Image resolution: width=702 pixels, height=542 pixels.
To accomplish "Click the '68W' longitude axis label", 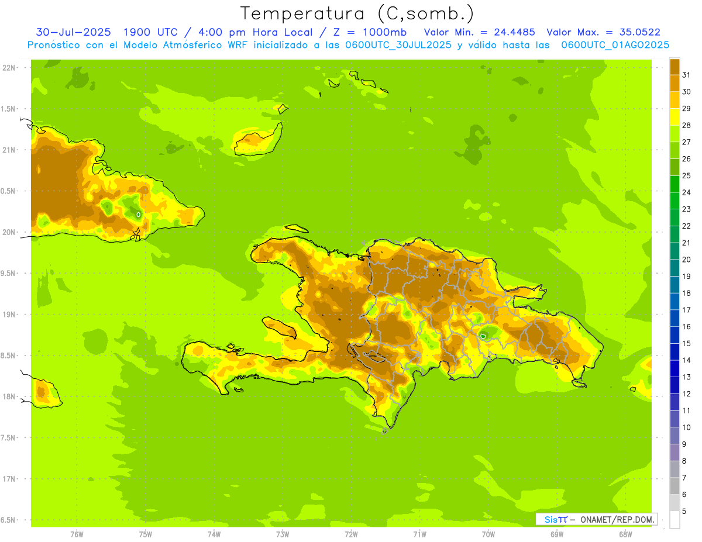I will 625,534.
